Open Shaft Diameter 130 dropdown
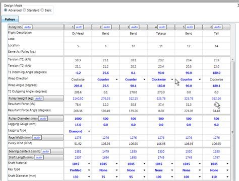This screenshot has width=239, height=181. click(89, 176)
